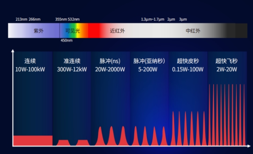Select the 中红外 mid-infrared region

[193, 31]
